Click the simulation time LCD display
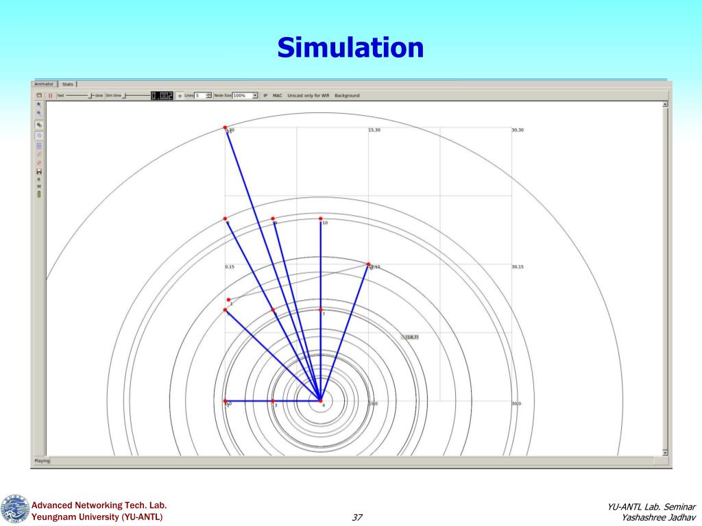The height and width of the screenshot is (526, 702). click(162, 95)
